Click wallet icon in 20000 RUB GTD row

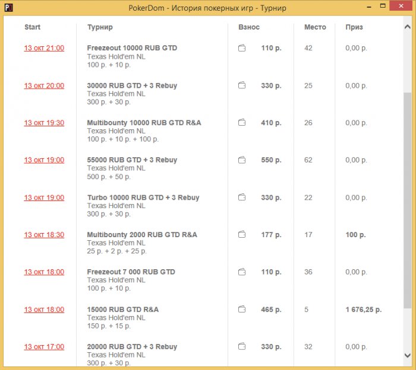[242, 346]
